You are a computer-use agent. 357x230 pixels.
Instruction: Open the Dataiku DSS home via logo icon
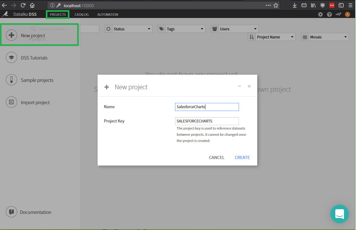[5, 14]
